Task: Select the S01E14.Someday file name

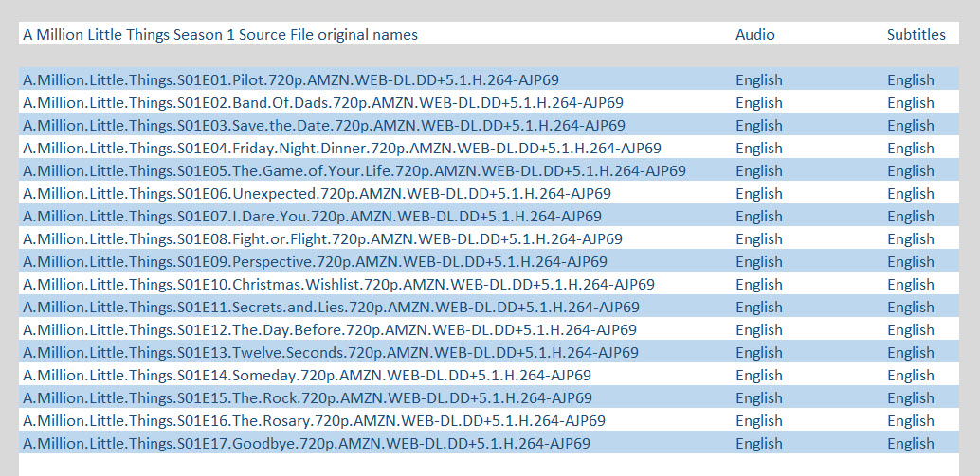Action: tap(307, 376)
